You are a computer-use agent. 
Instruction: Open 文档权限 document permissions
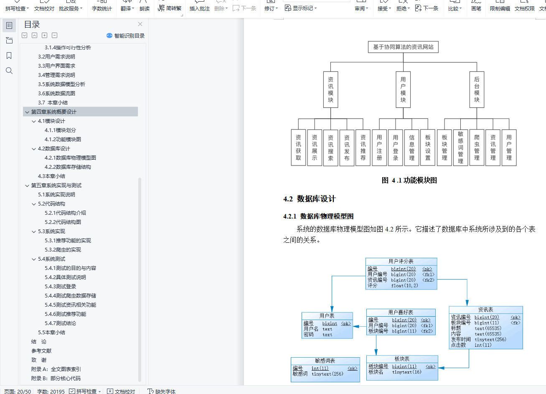[525, 8]
